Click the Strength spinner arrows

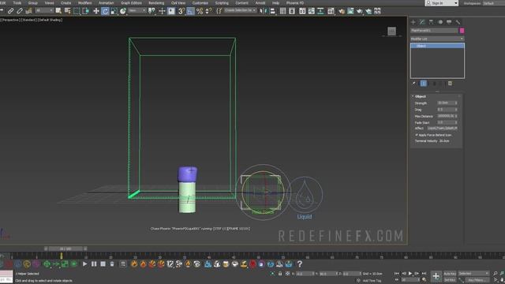[456, 103]
